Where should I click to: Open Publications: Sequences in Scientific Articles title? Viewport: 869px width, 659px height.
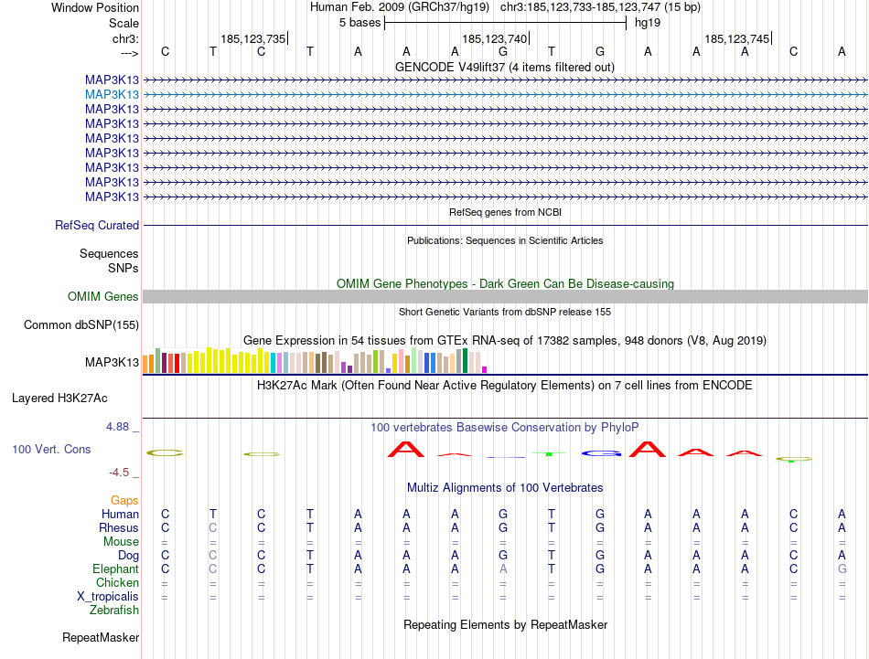click(505, 240)
